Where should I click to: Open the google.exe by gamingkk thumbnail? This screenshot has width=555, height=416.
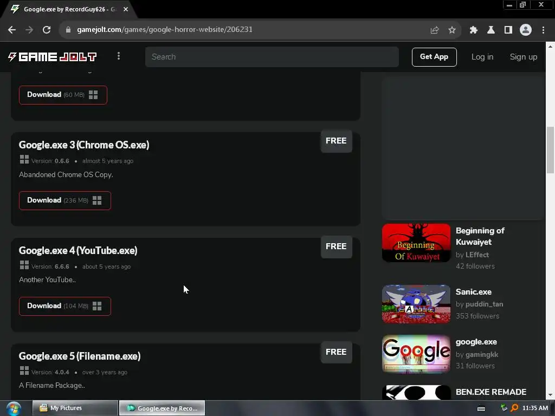pyautogui.click(x=416, y=354)
